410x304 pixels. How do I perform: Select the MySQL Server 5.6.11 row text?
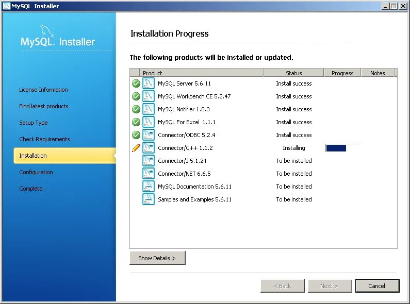pos(184,83)
